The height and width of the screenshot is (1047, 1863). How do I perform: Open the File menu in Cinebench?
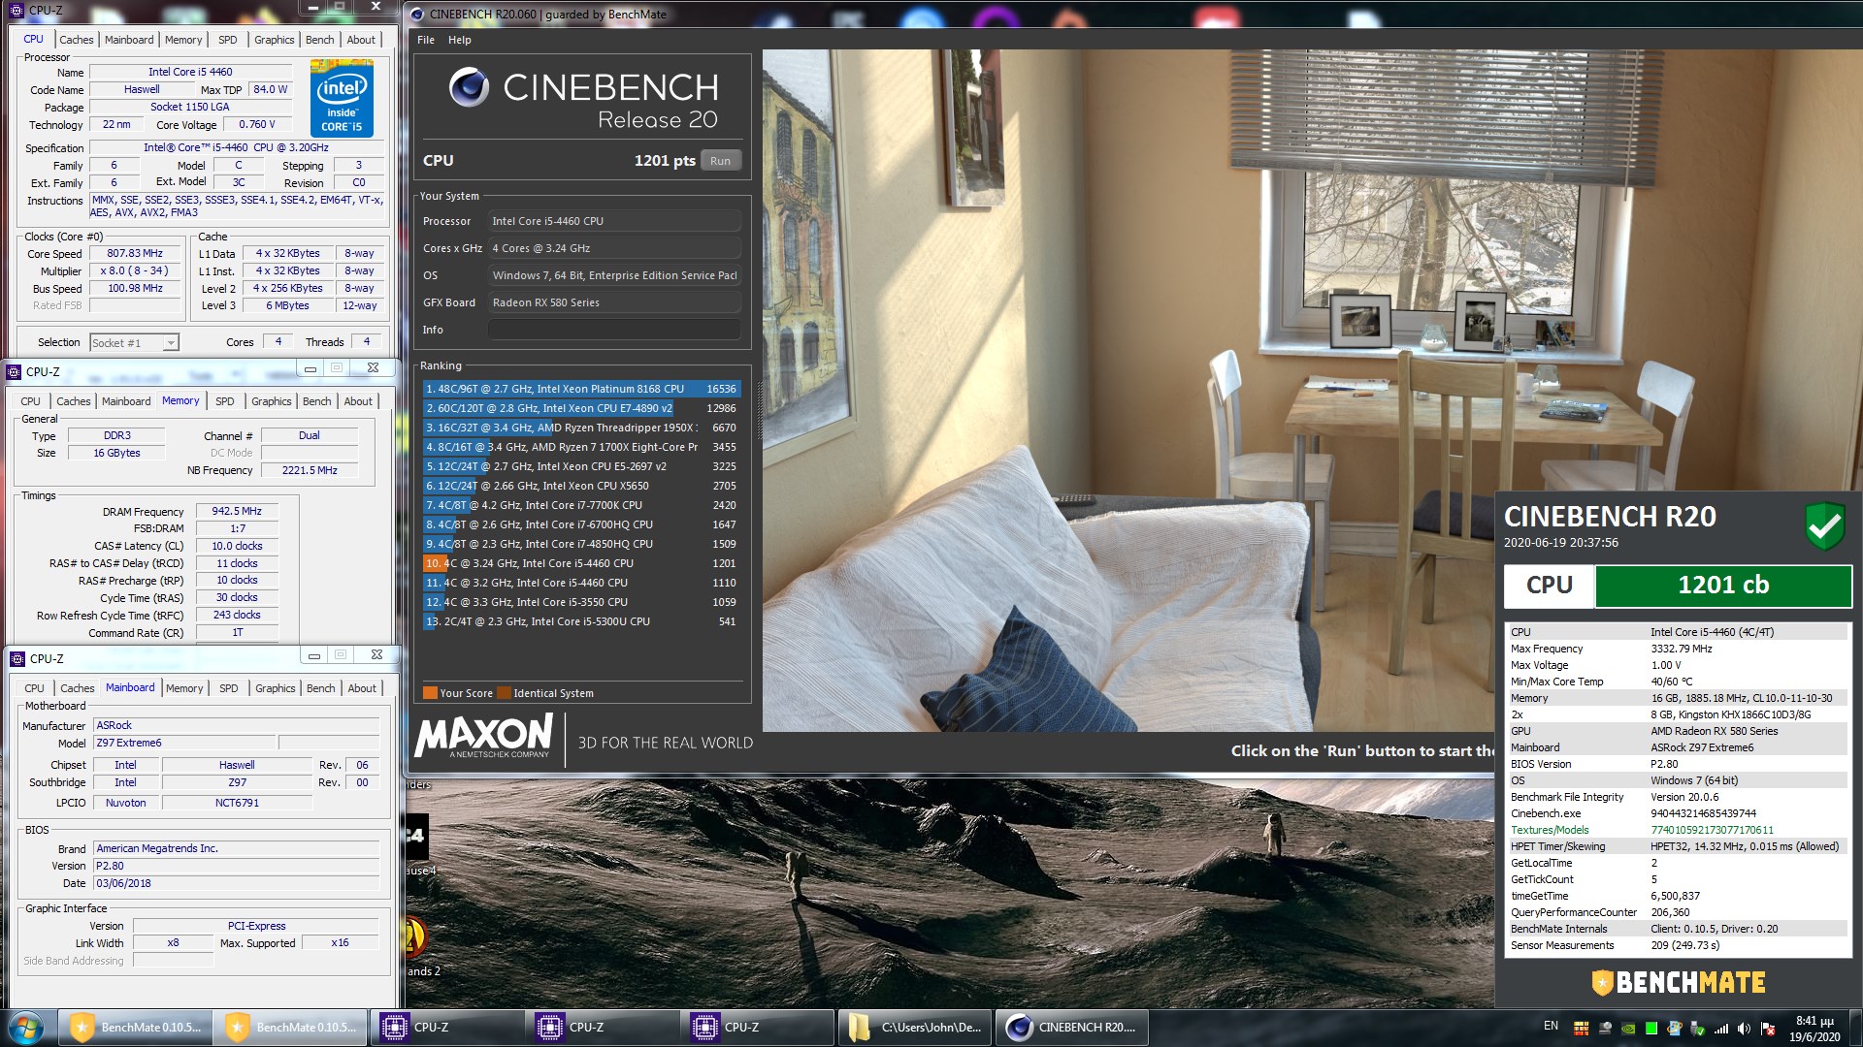click(426, 40)
